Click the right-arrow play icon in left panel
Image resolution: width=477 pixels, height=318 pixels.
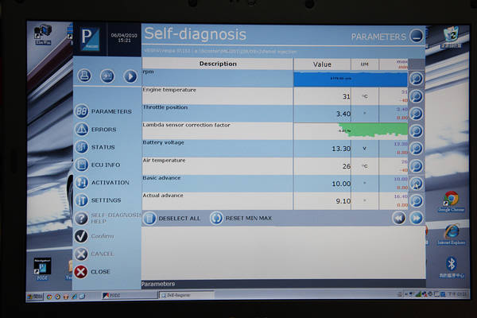coord(130,76)
